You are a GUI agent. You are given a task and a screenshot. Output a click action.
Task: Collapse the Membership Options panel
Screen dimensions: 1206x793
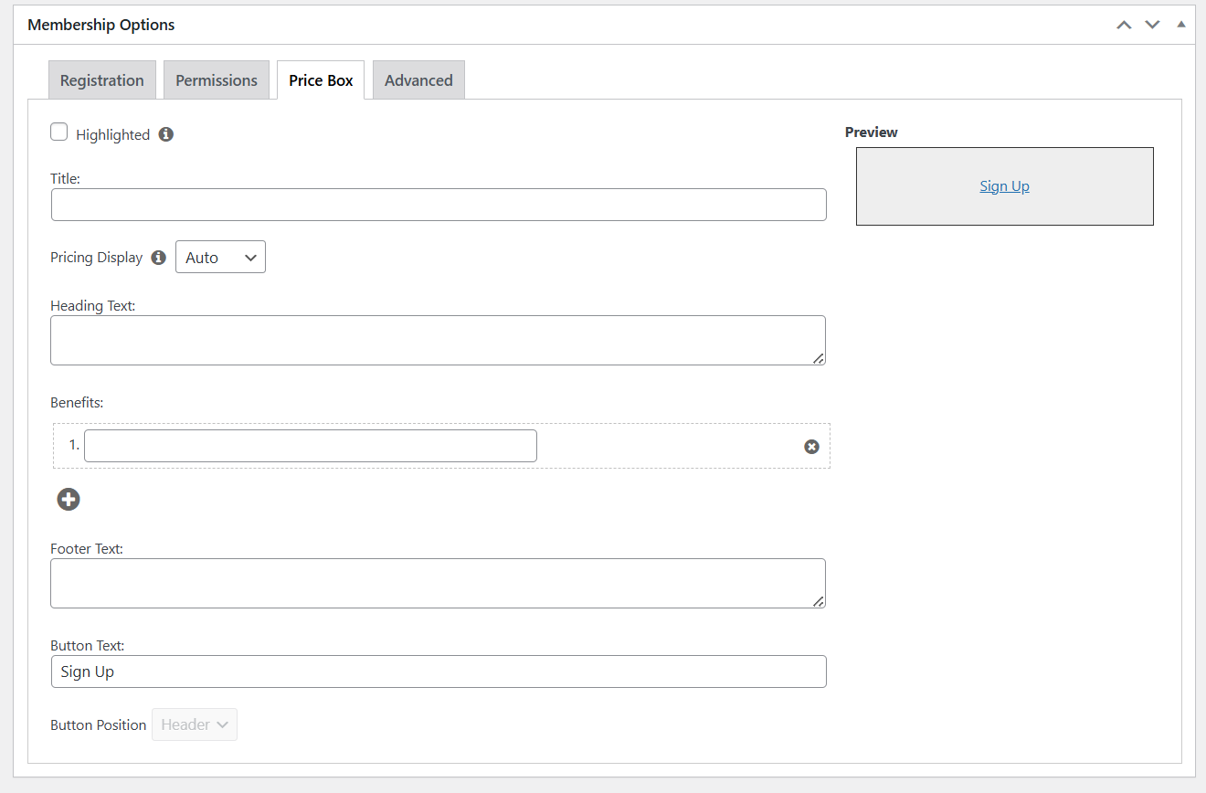click(x=1181, y=25)
